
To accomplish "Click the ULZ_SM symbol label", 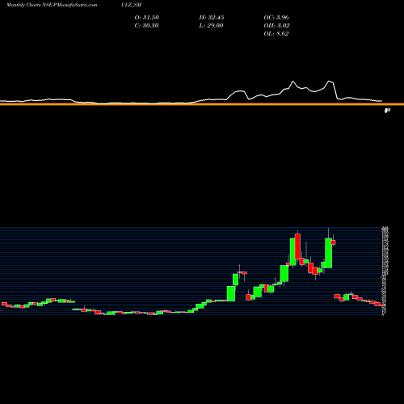I will pyautogui.click(x=131, y=5).
